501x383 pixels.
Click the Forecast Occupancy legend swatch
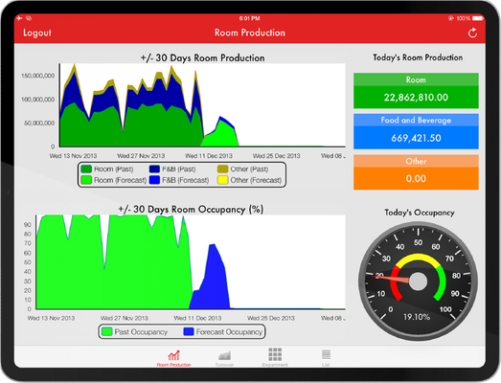click(x=189, y=332)
